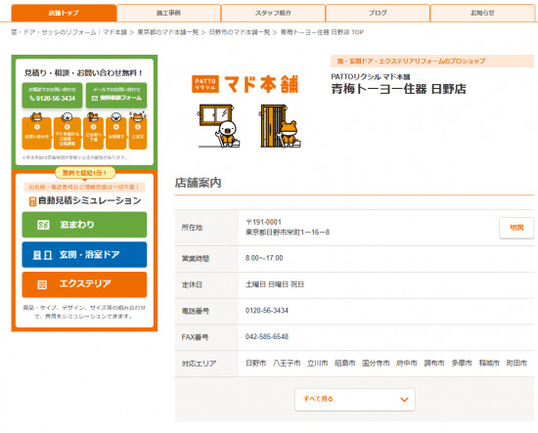
Task: Click the PATTO リクシル orange logo badge
Action: (205, 84)
